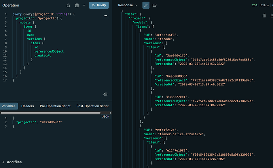Viewport: 273px width, 168px height.
Task: Click the referencedObject value starting with 44b21a79
Action: [x=222, y=80]
